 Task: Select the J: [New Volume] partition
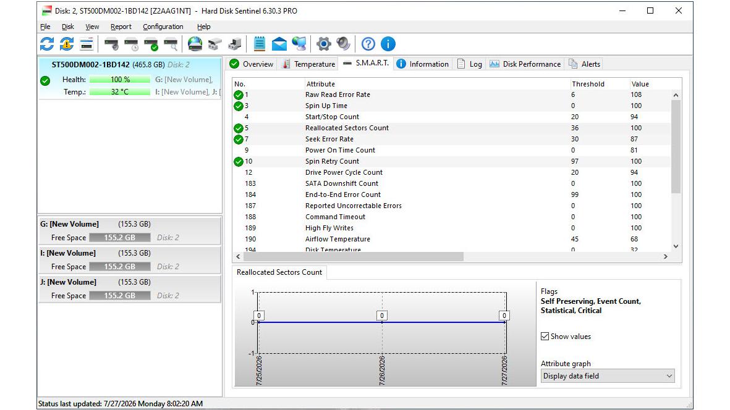coord(129,289)
